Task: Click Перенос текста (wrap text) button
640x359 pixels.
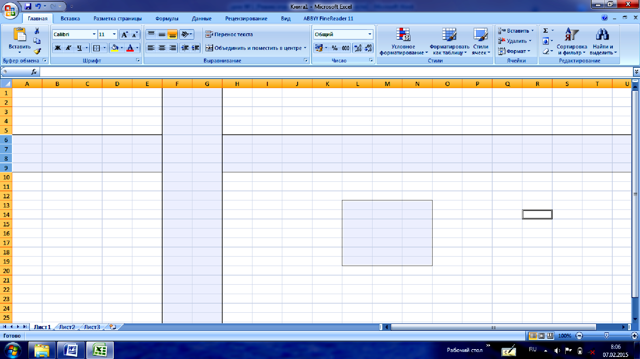Action: (x=229, y=34)
